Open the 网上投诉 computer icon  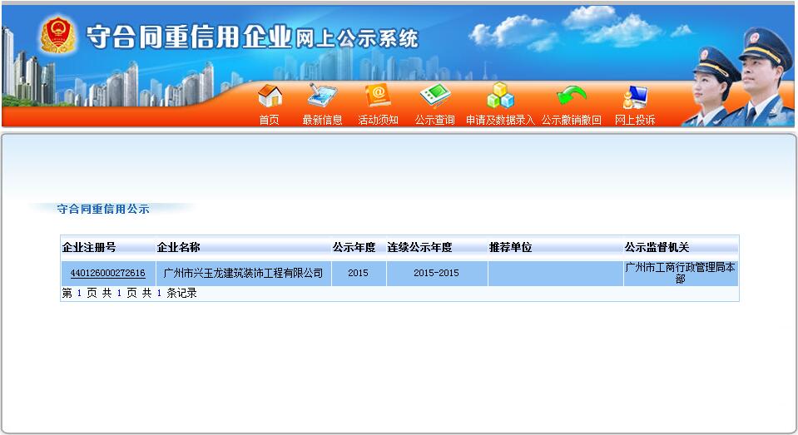635,96
